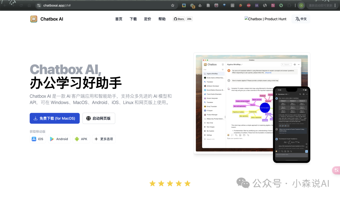Open the 下载 nav item

click(x=133, y=19)
